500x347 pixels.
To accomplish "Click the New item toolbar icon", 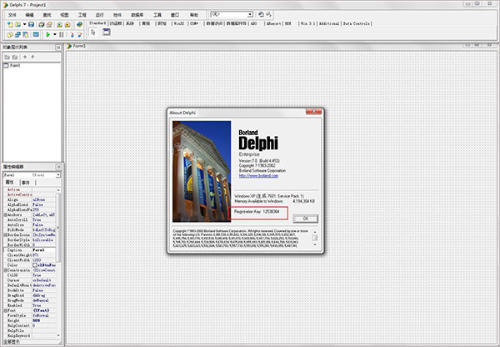I will [8, 24].
